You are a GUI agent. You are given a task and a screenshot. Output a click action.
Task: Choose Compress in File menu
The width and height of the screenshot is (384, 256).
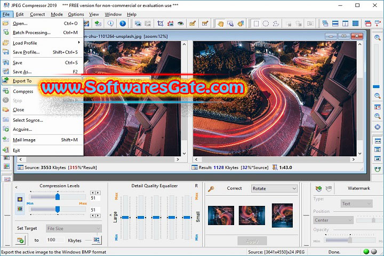pos(42,91)
